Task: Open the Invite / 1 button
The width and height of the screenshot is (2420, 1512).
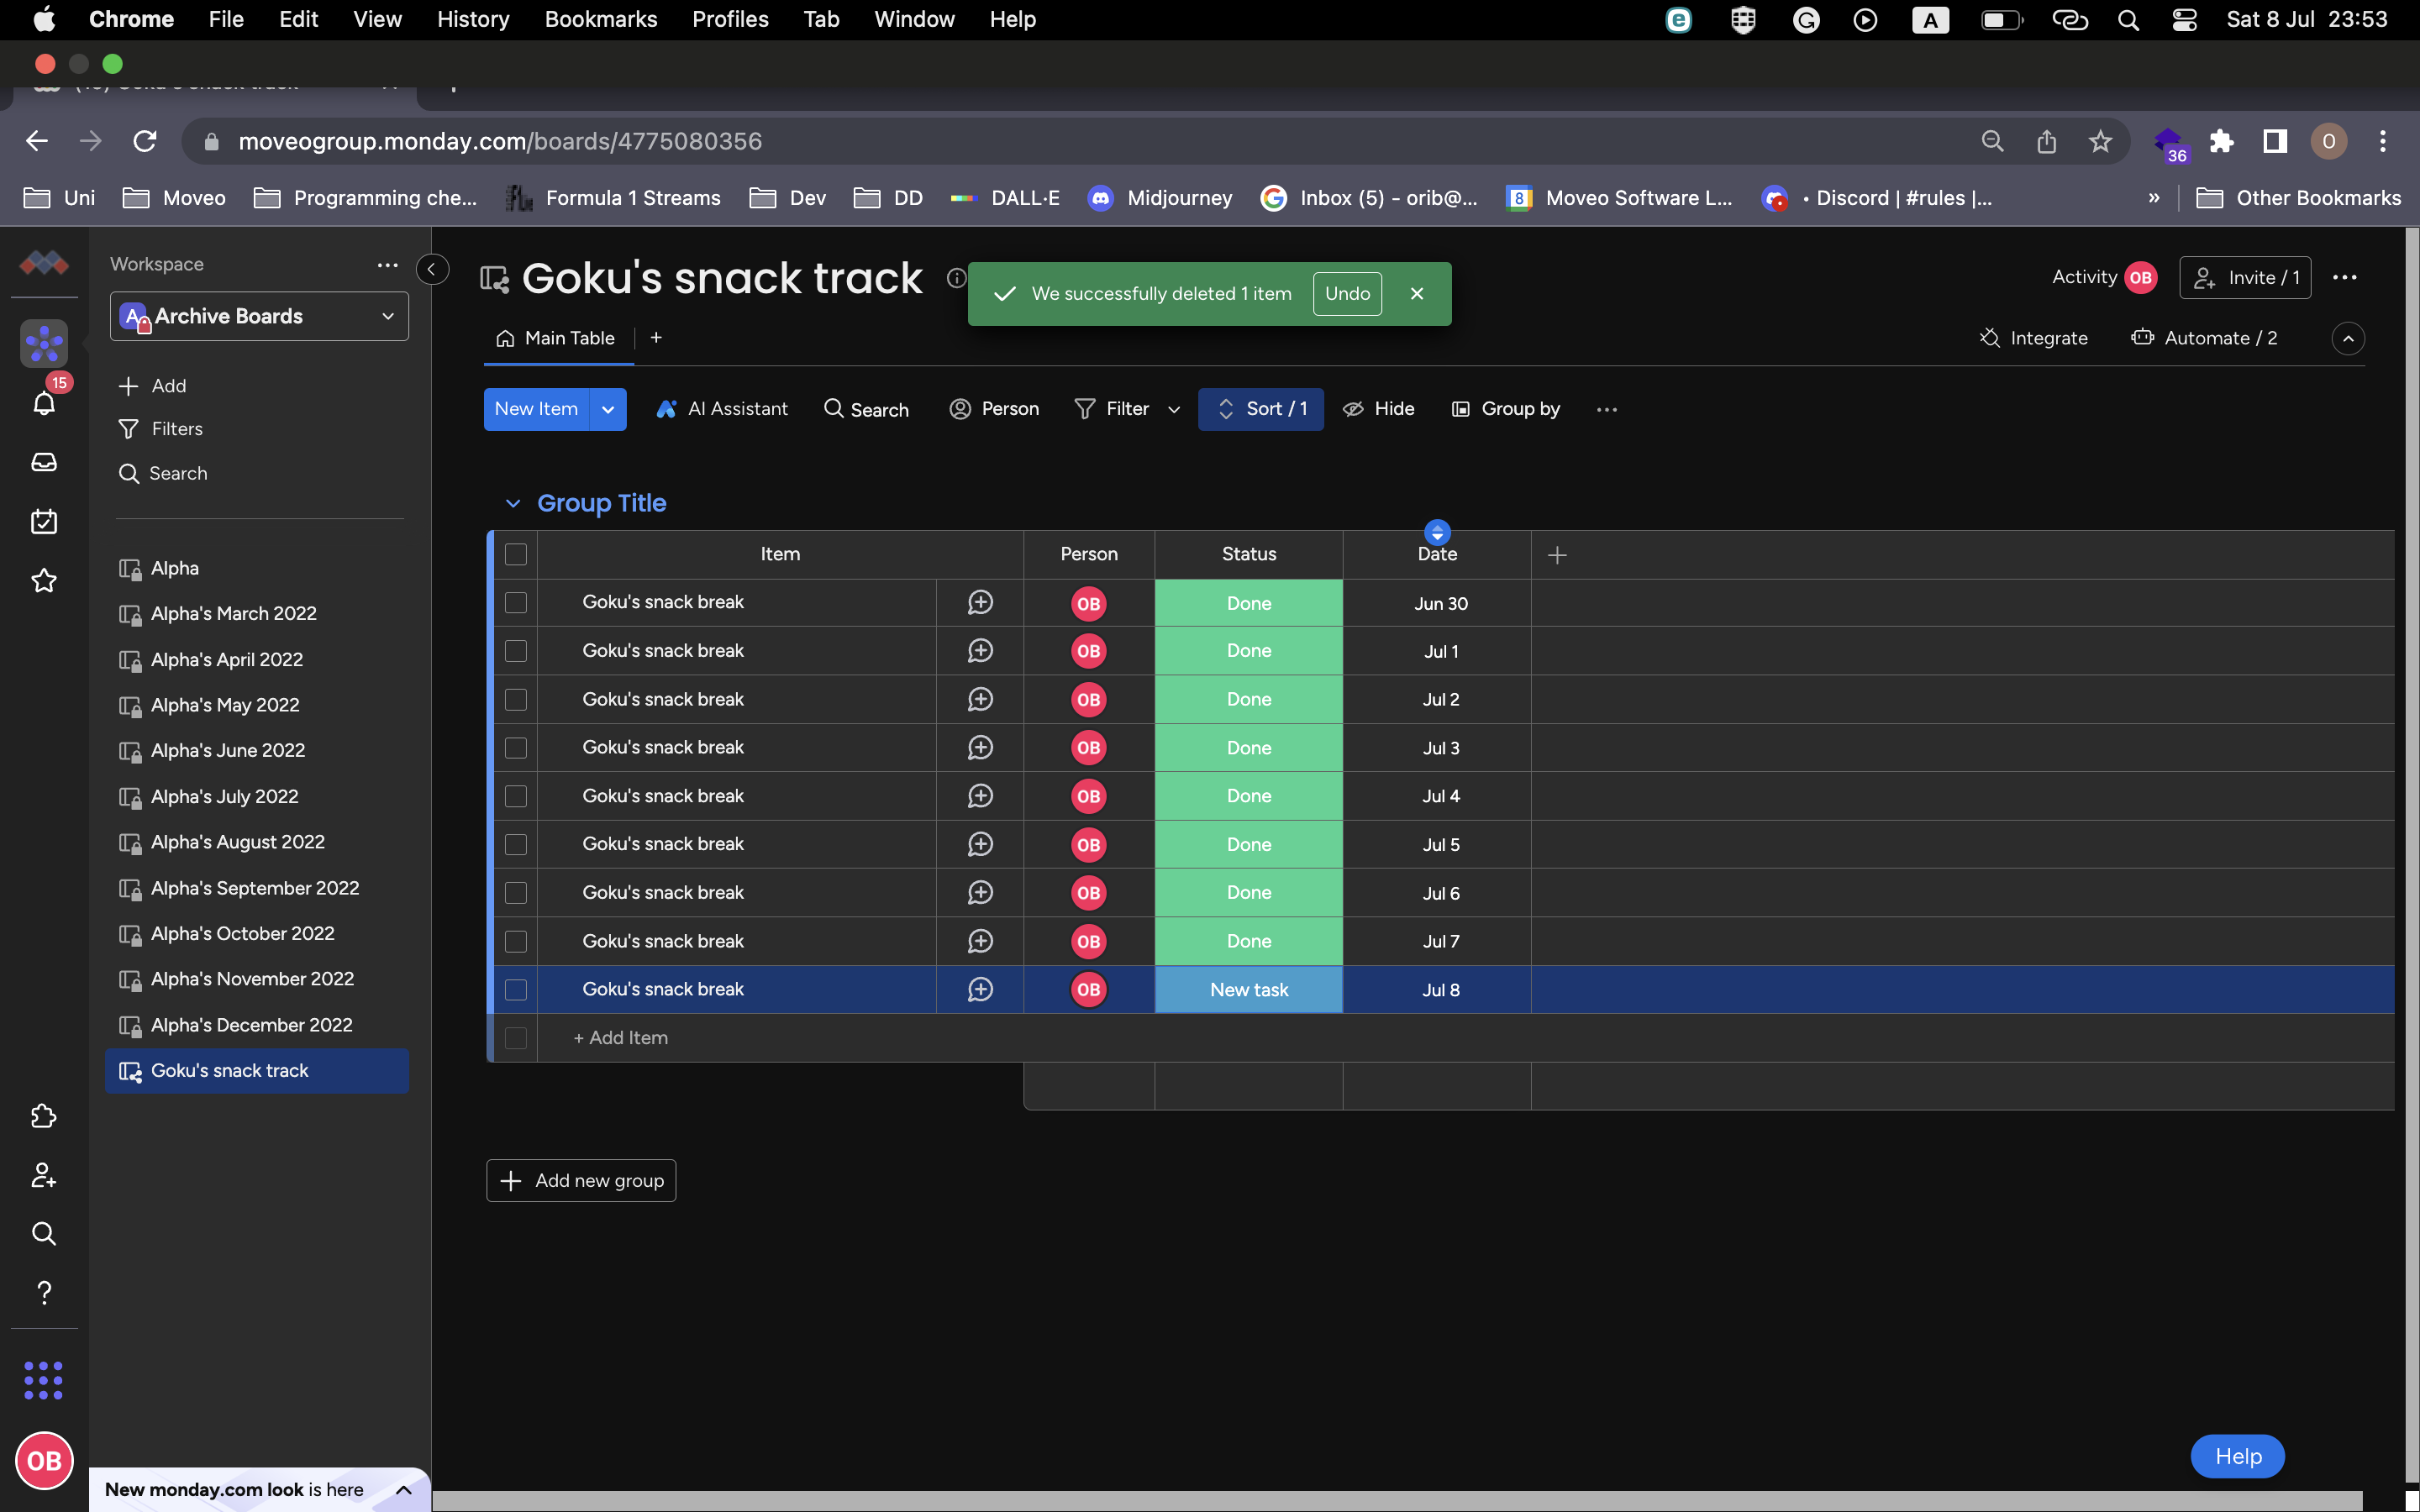Action: point(2245,278)
